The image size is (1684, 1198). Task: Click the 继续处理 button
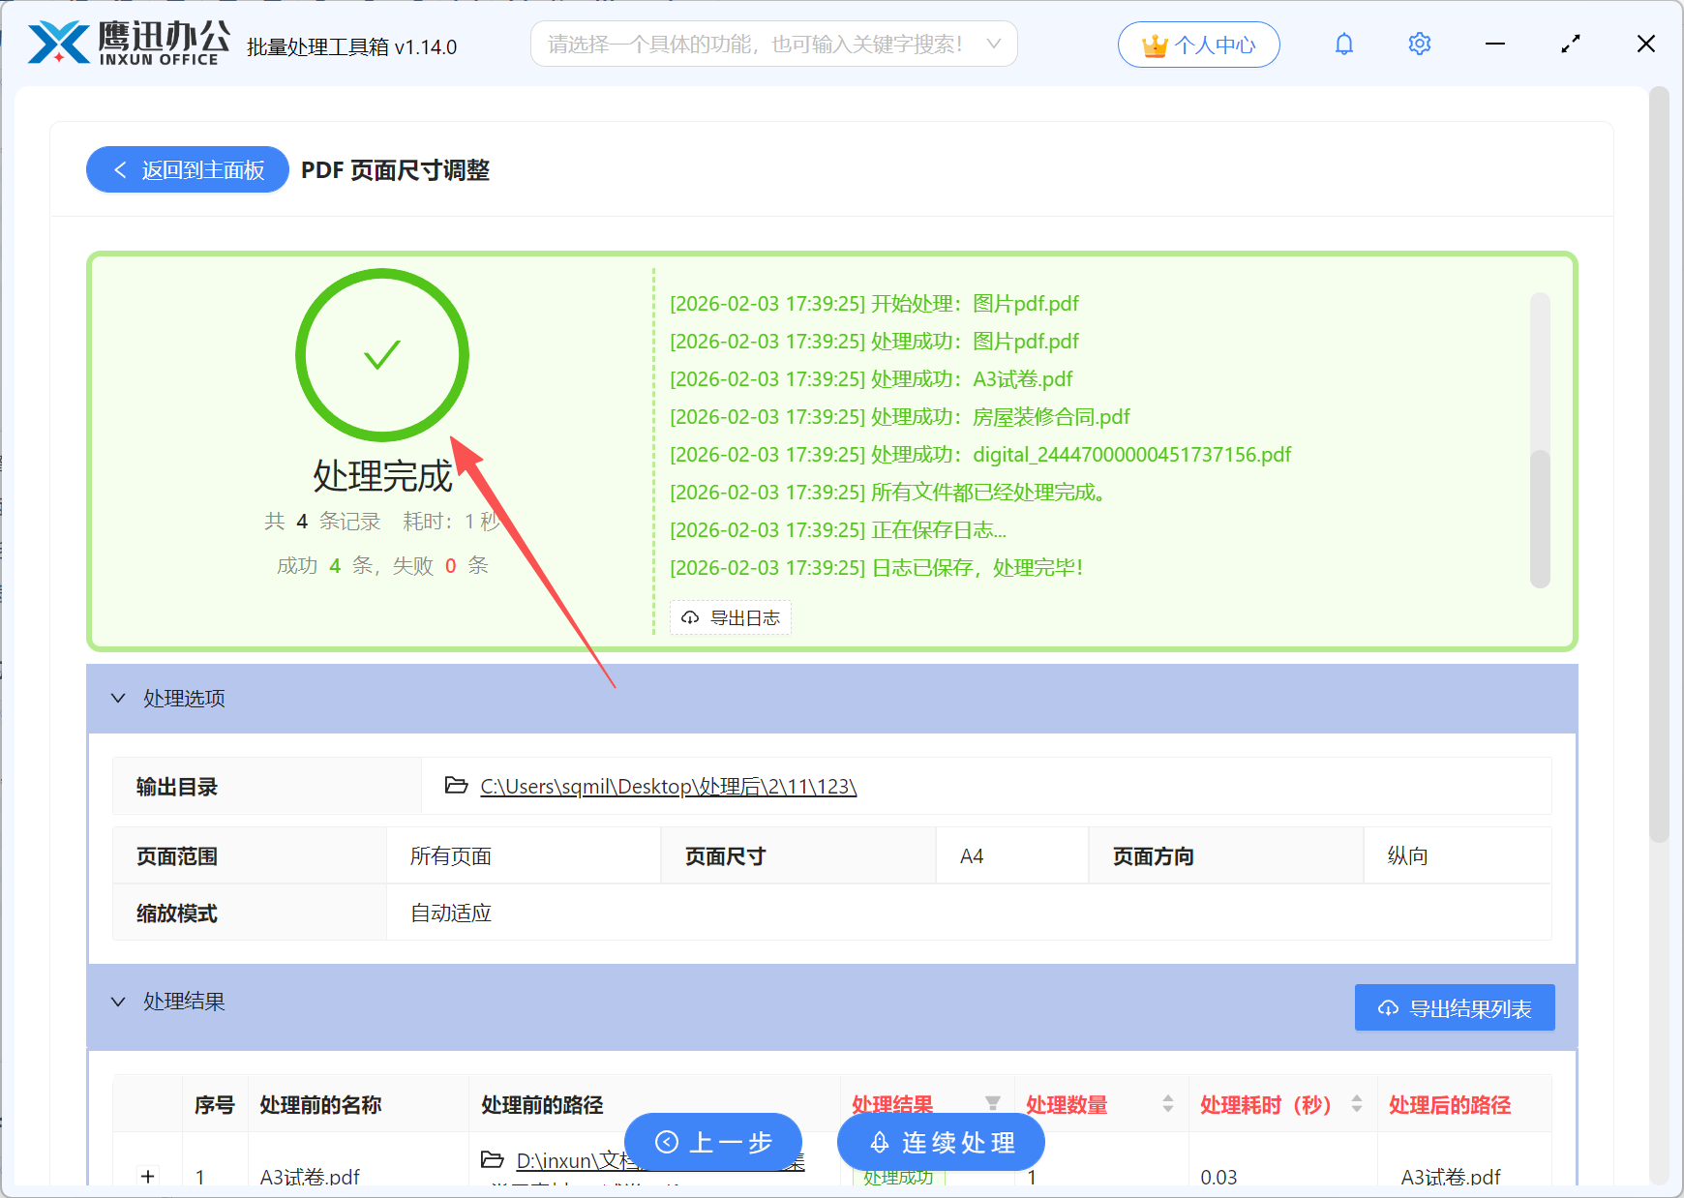[940, 1142]
